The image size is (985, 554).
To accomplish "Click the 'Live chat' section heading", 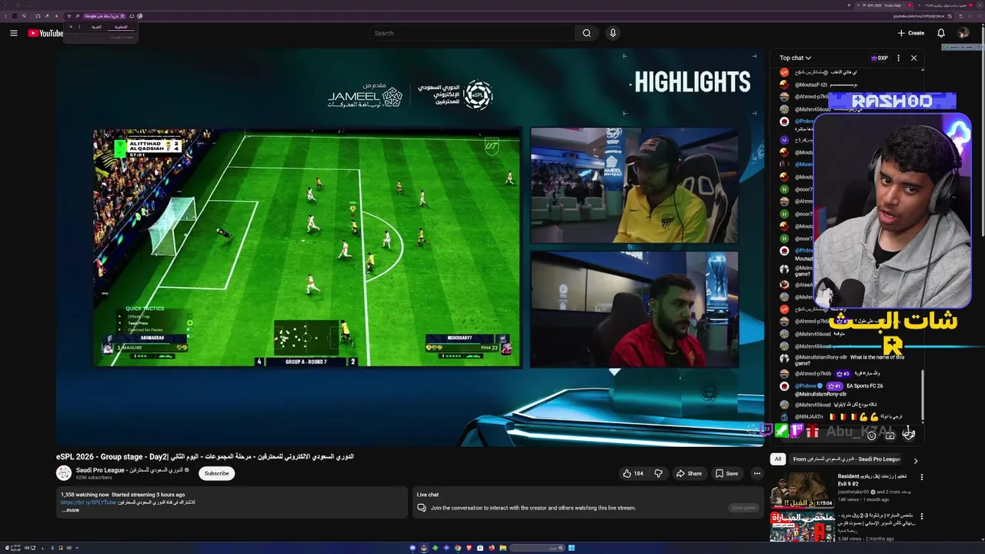I will [x=428, y=495].
